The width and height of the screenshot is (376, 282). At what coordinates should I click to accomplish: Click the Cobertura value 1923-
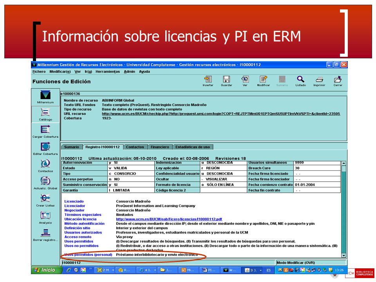107,118
